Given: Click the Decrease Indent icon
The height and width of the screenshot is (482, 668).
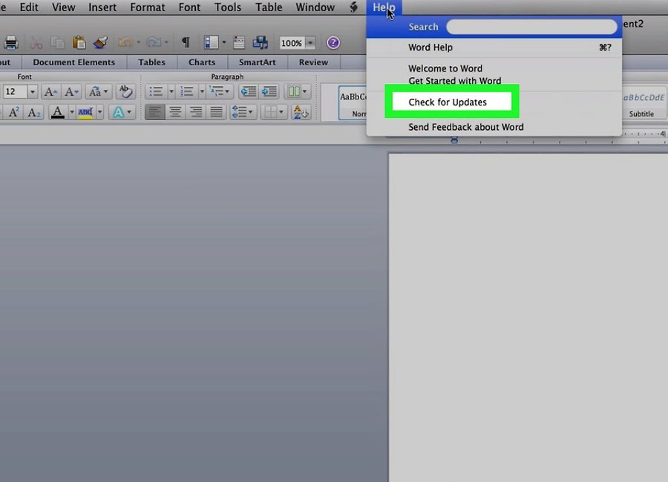Looking at the screenshot, I should coord(249,91).
